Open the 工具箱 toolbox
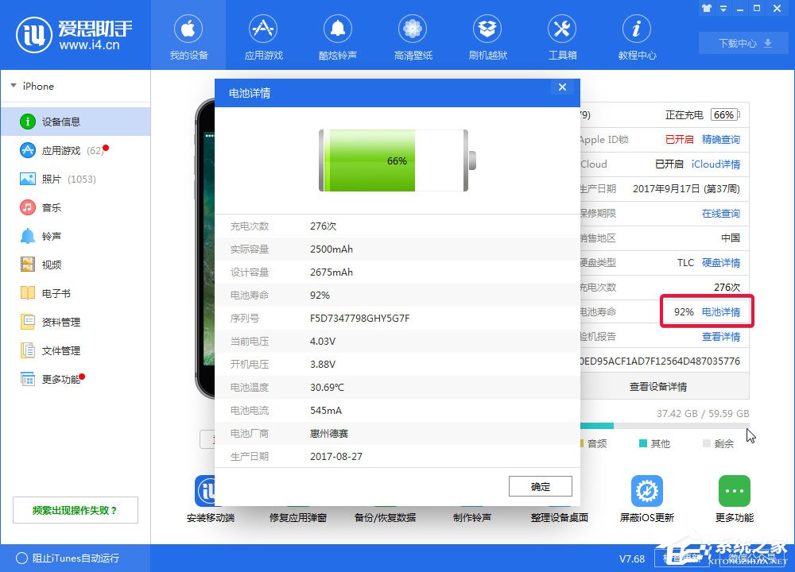Screen dimensions: 795x572 562,36
